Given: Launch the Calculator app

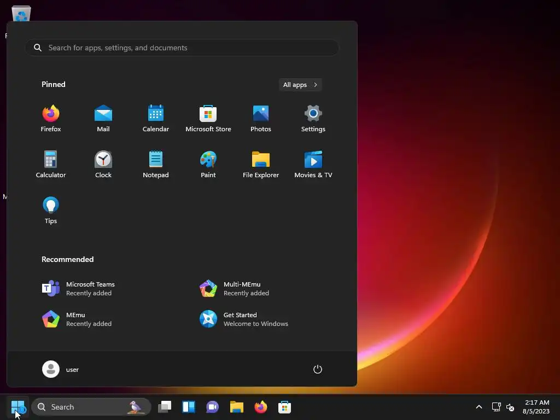Looking at the screenshot, I should click(51, 165).
